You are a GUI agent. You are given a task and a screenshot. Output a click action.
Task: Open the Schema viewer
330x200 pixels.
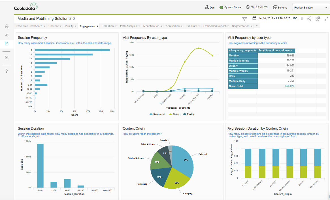tap(280, 7)
